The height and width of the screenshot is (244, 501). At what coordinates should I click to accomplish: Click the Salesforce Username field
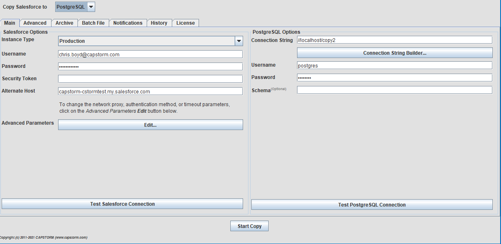tap(150, 54)
